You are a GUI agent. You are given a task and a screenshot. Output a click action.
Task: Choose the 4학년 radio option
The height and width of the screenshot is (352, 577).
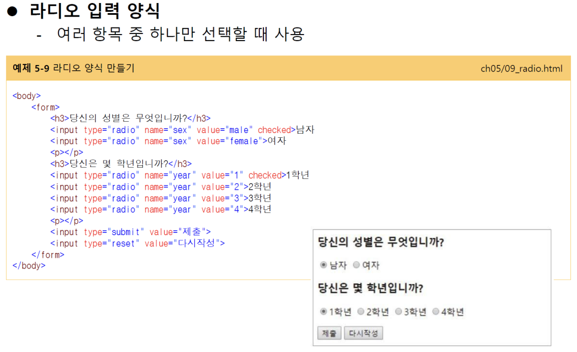pos(436,311)
